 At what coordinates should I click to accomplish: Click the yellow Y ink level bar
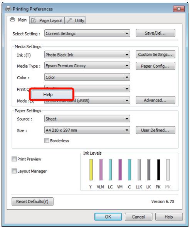coord(91,170)
